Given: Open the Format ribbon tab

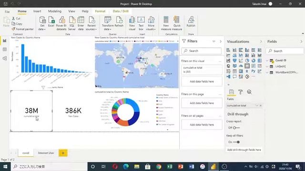Looking at the screenshot, I should (x=100, y=11).
